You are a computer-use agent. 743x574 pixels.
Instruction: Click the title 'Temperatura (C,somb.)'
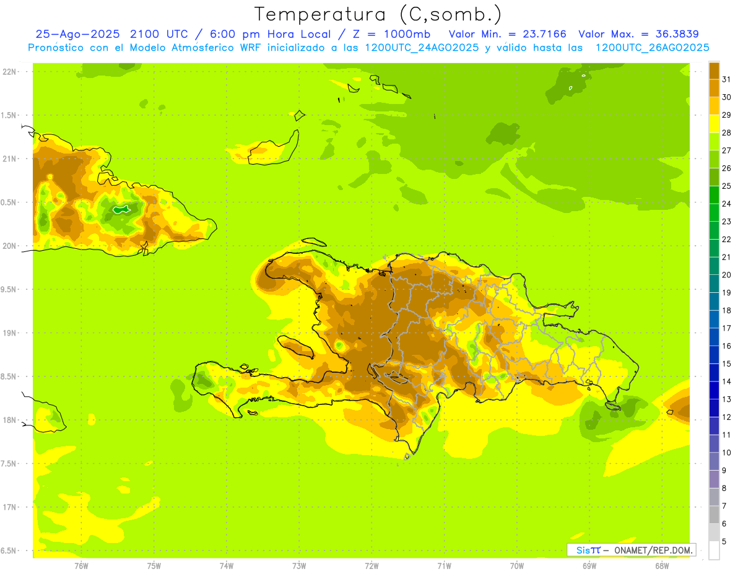[378, 14]
